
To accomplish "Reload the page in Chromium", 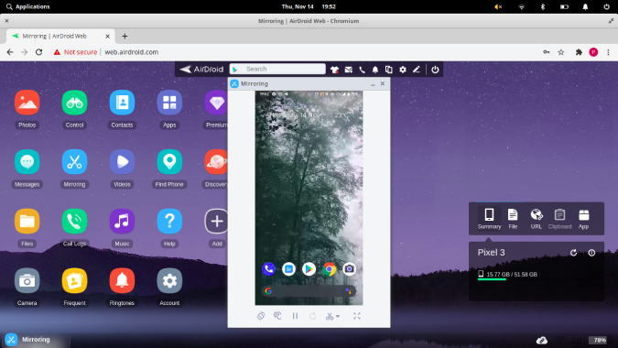I will point(38,52).
